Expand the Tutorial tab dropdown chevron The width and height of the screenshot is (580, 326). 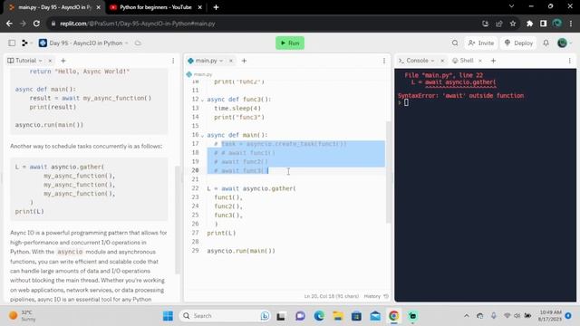coord(40,61)
